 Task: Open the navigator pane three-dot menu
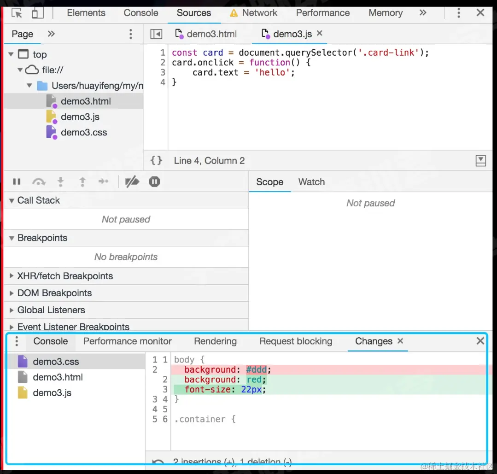coord(131,34)
